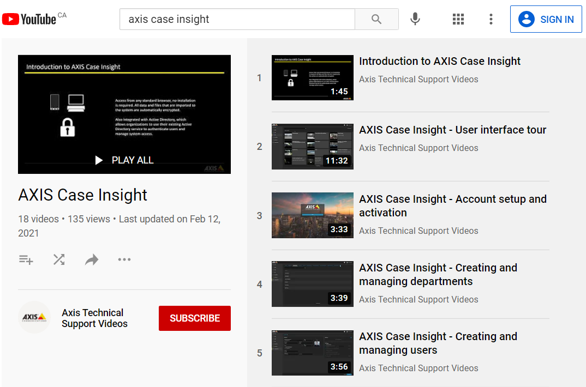
Task: Open the settings three-dot menu in header
Action: [491, 19]
